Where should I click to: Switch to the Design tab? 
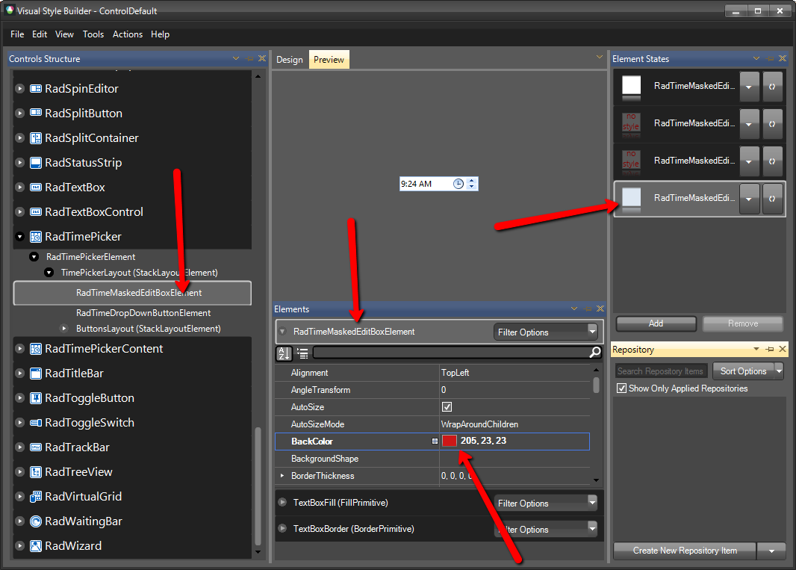click(x=290, y=60)
